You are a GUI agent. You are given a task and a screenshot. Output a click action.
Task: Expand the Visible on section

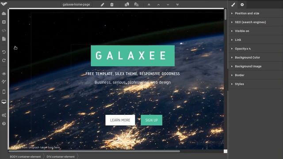click(256, 31)
